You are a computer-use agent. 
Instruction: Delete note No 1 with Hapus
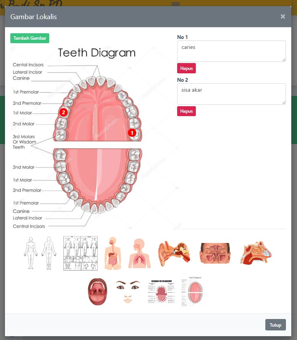point(186,68)
